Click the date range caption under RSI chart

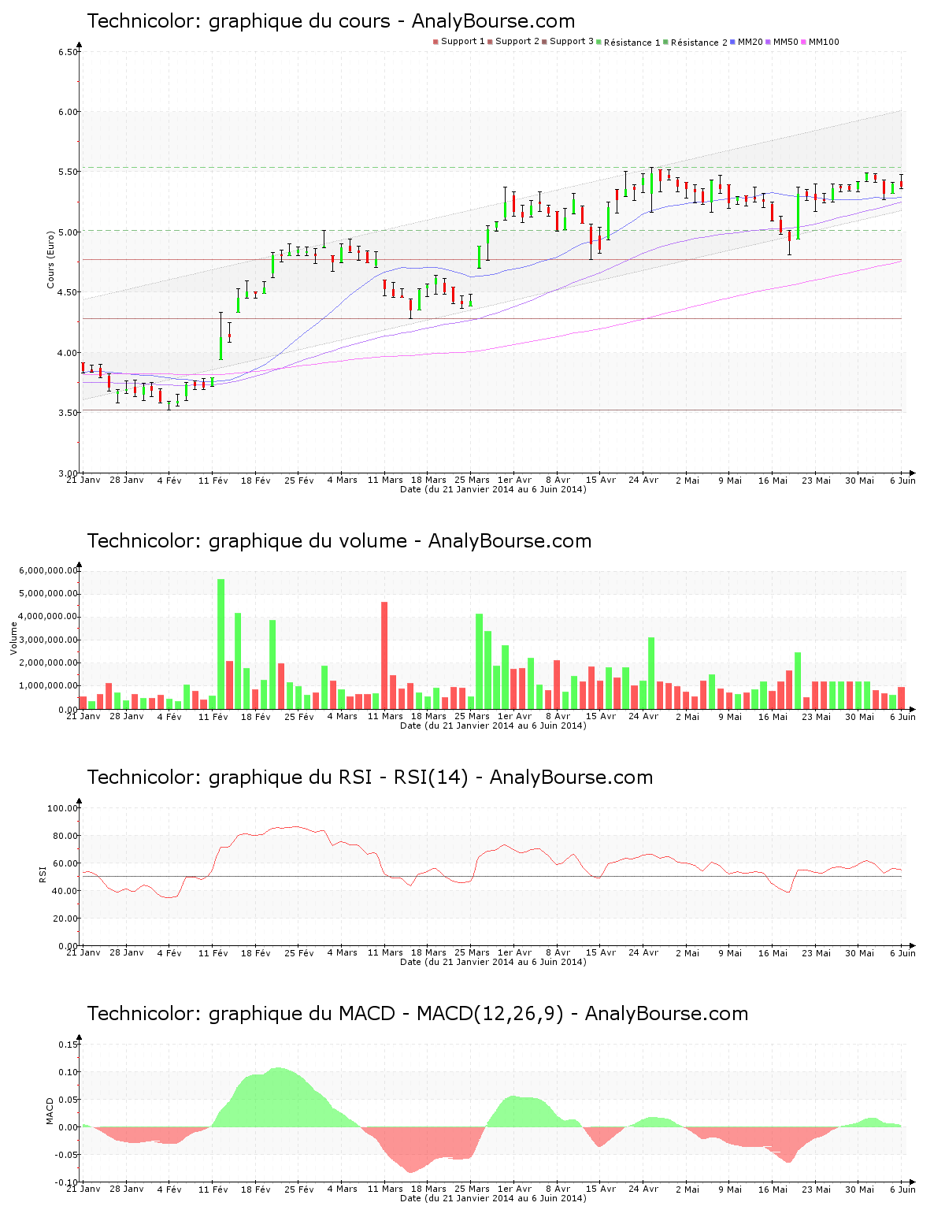pos(493,962)
